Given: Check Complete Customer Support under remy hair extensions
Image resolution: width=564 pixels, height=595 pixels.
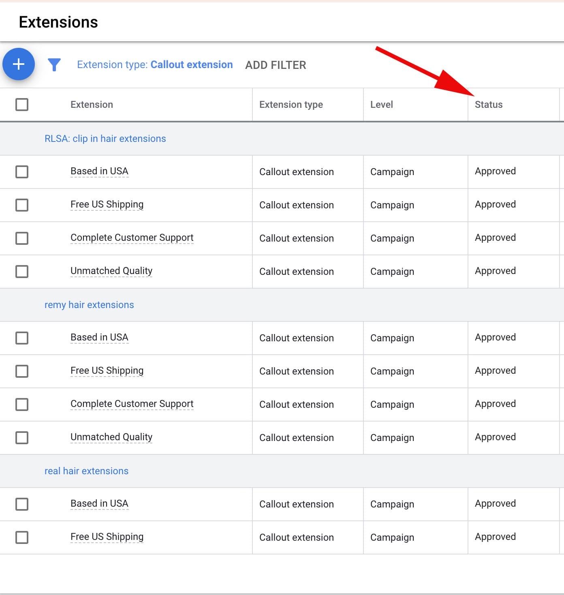Looking at the screenshot, I should point(22,405).
